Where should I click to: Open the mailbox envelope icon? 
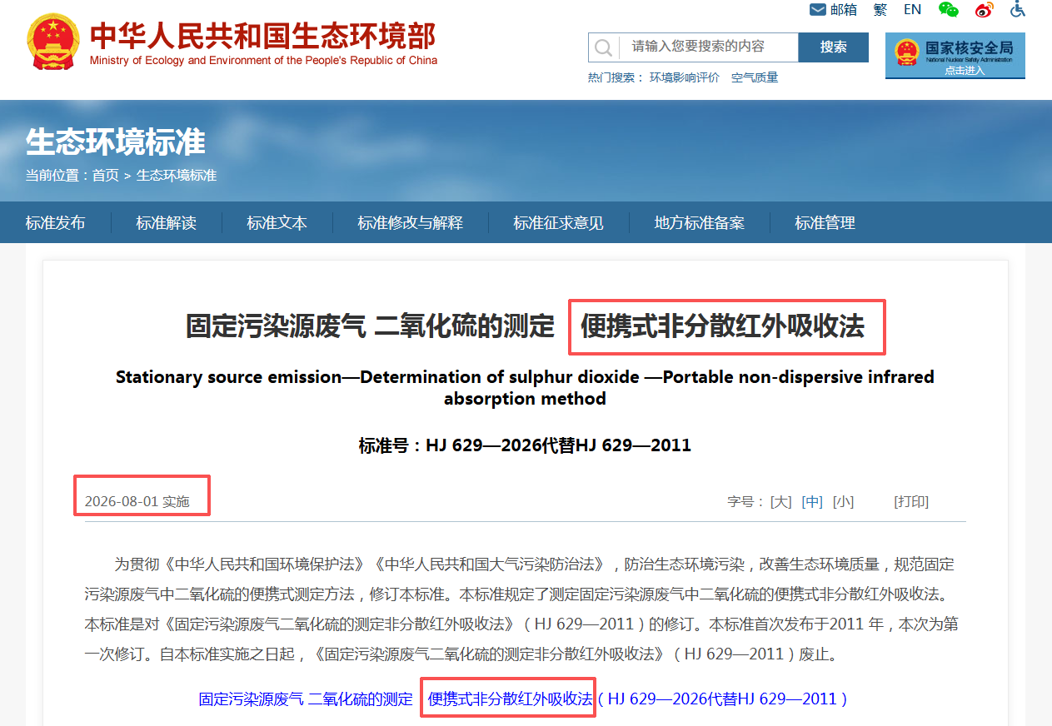[818, 9]
